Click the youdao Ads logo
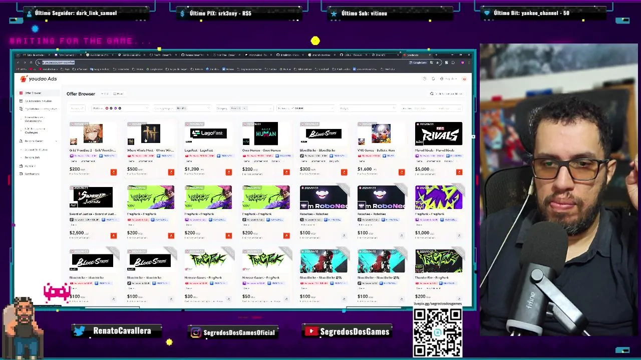This screenshot has width=641, height=360. coord(39,79)
